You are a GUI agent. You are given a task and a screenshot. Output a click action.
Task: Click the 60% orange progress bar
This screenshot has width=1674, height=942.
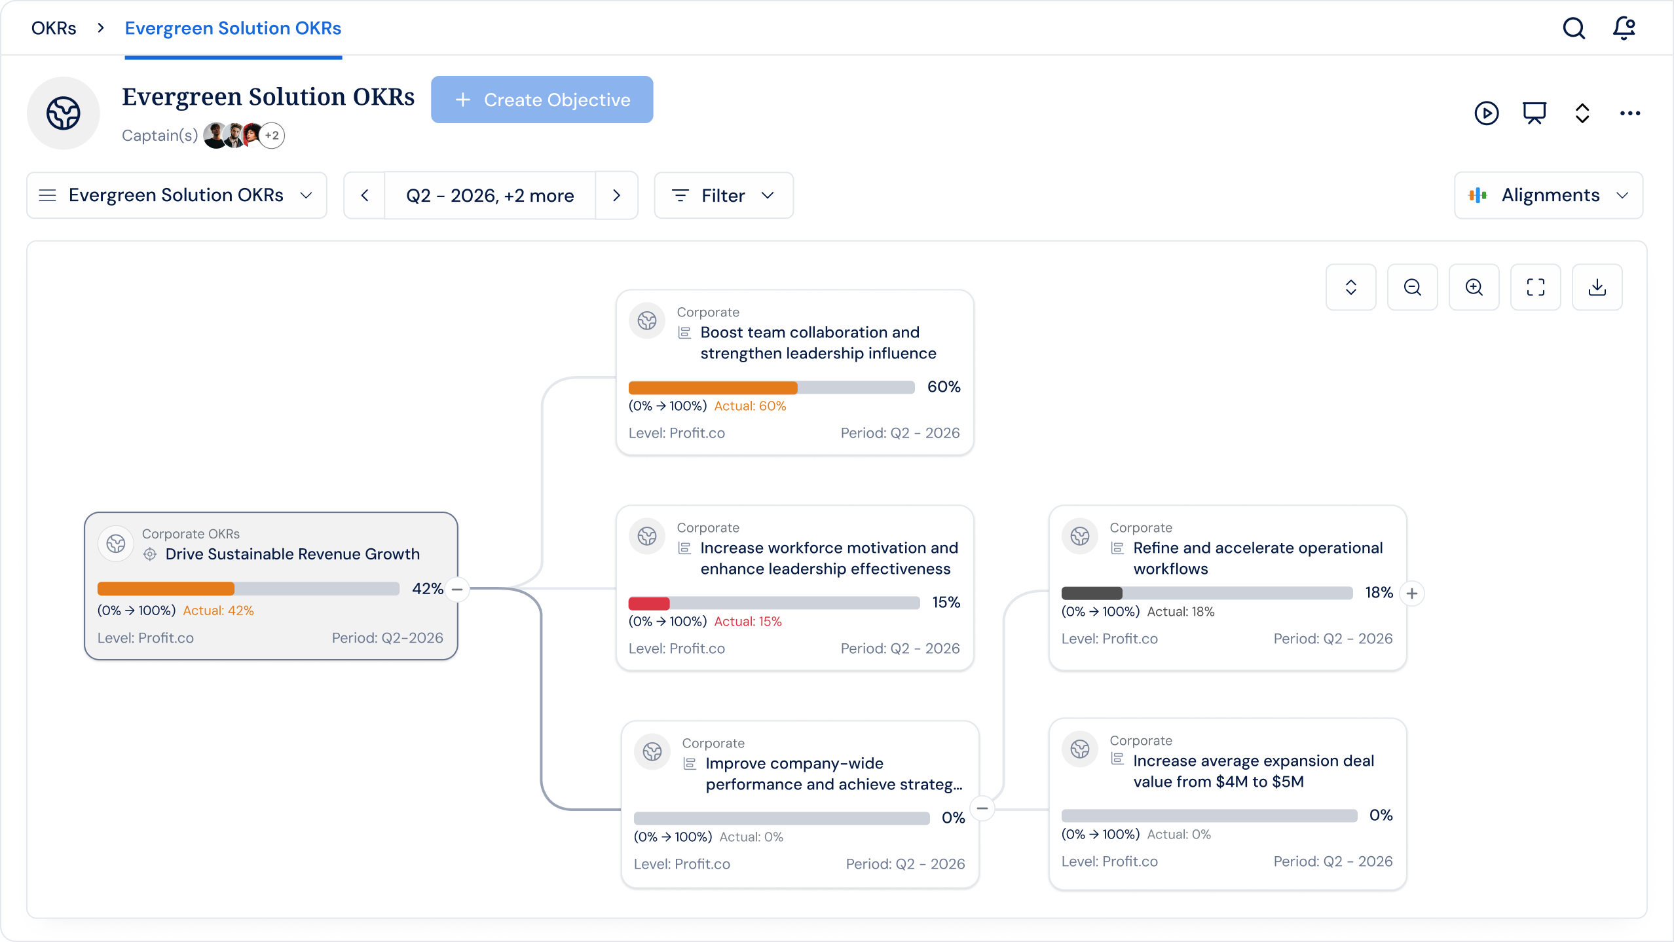772,388
